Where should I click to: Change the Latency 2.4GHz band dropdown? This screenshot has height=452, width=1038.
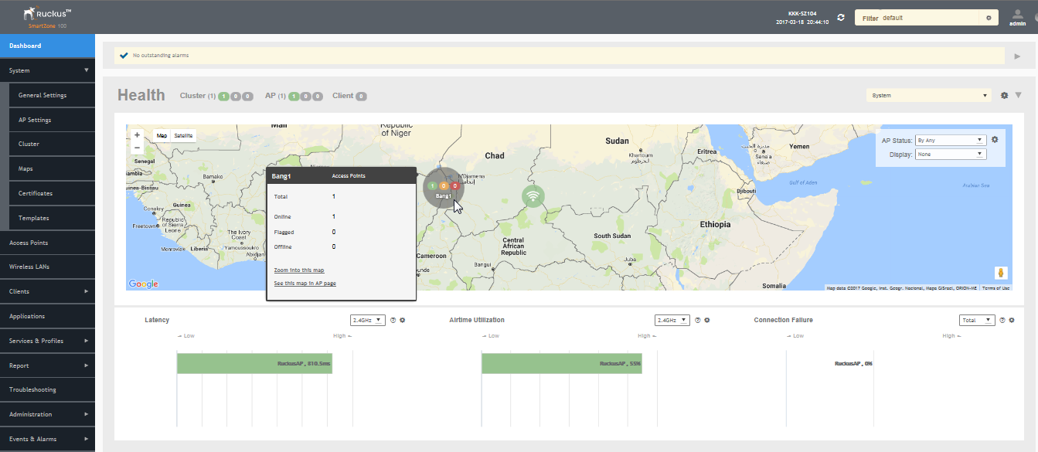click(368, 320)
